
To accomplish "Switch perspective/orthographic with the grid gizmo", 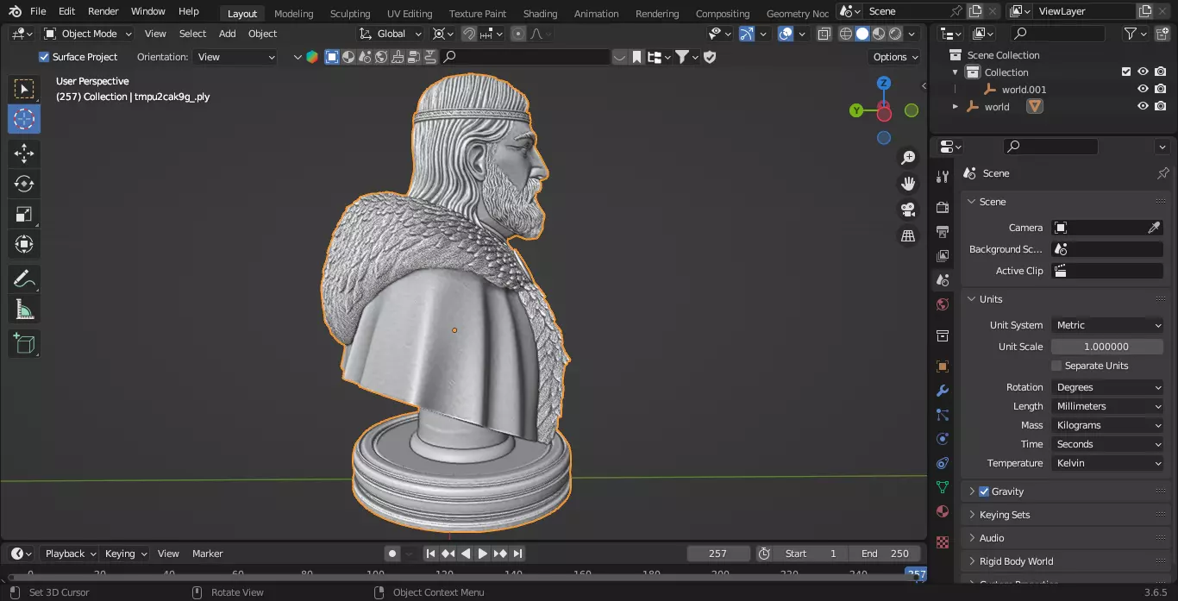I will (x=908, y=235).
